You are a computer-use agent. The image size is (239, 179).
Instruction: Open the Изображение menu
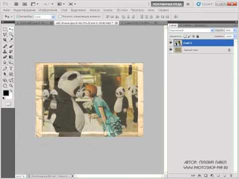click(x=48, y=10)
